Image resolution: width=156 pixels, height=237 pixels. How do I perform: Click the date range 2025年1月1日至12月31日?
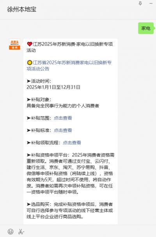(53, 87)
